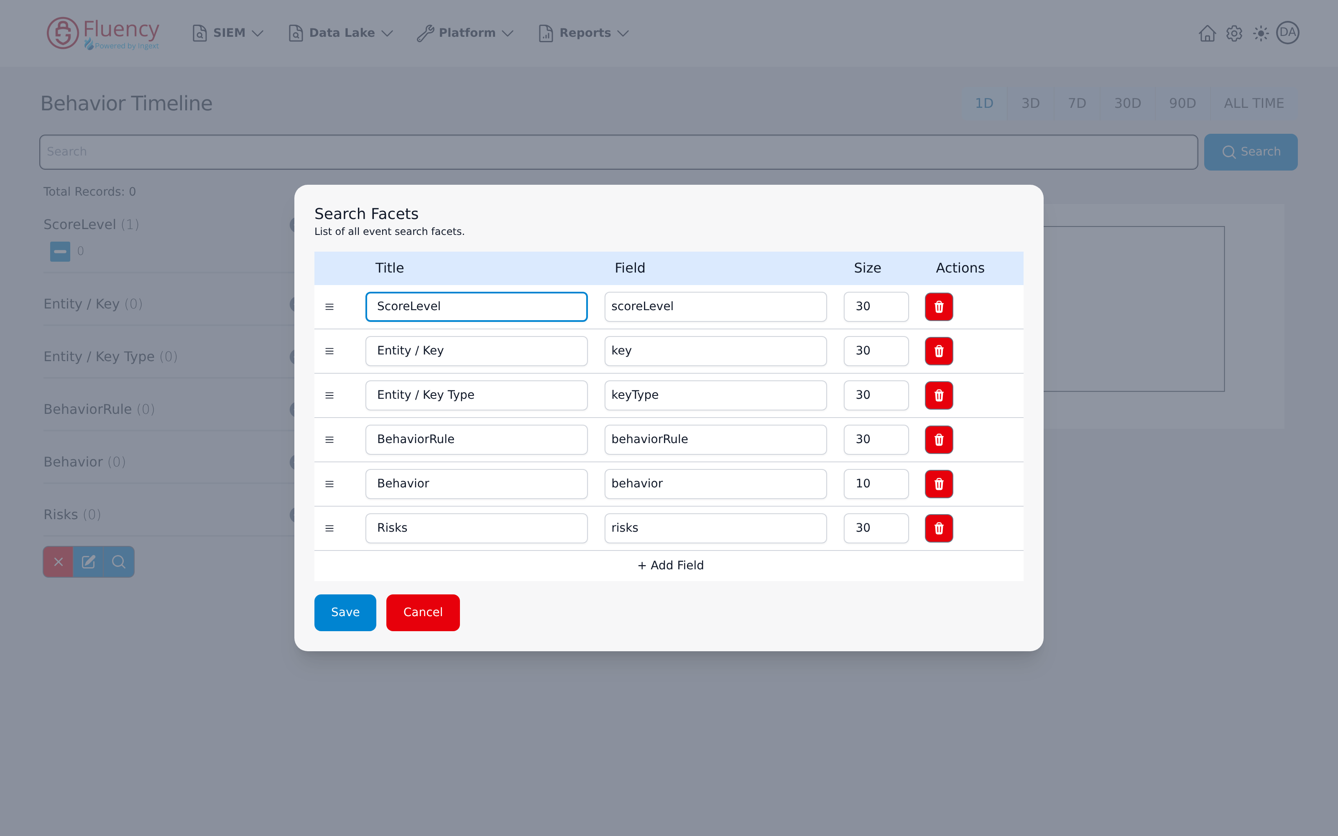
Task: Click the behavior field input
Action: click(715, 484)
